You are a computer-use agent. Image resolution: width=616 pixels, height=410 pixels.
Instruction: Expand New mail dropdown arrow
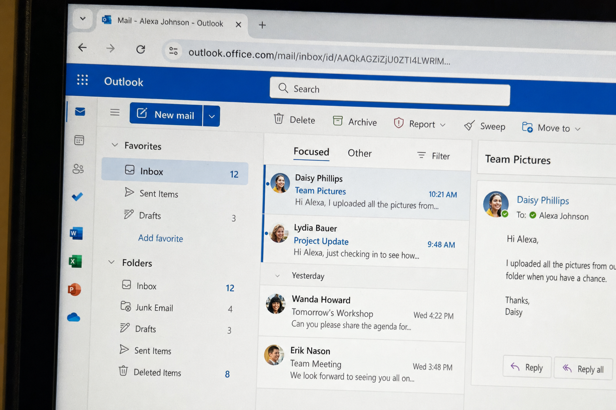coord(212,116)
